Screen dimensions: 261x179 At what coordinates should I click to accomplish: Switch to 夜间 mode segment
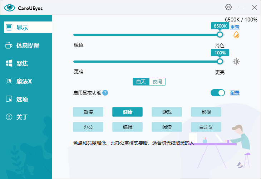[x=157, y=82]
